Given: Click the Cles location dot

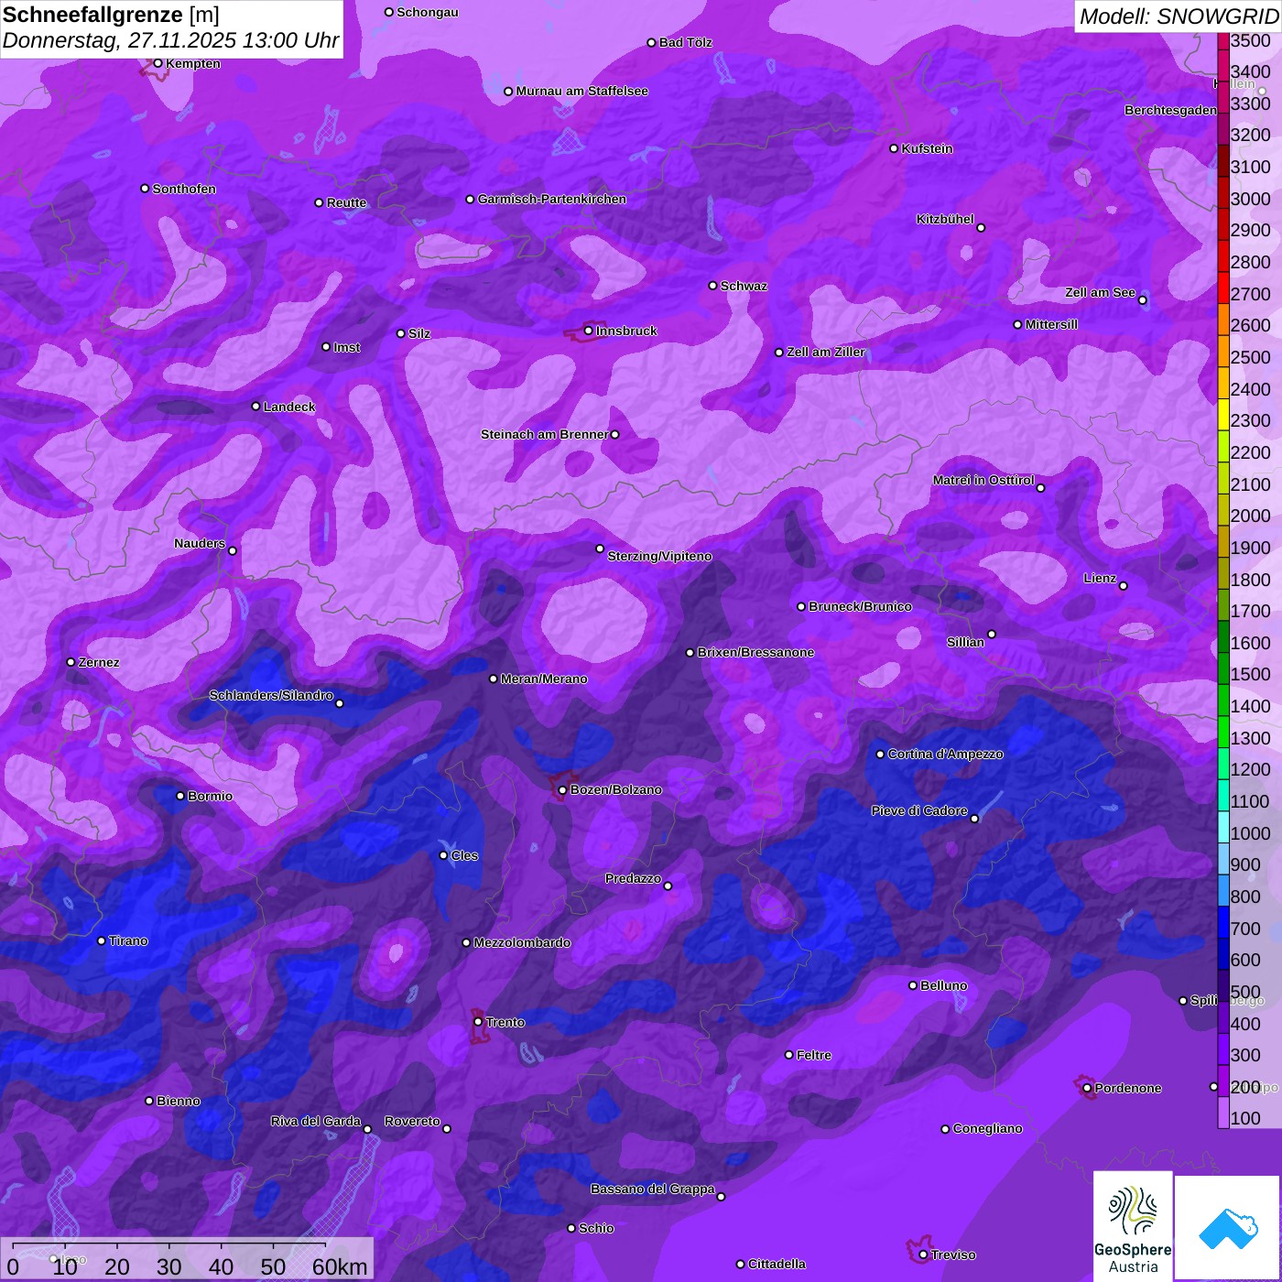Looking at the screenshot, I should coord(443,855).
